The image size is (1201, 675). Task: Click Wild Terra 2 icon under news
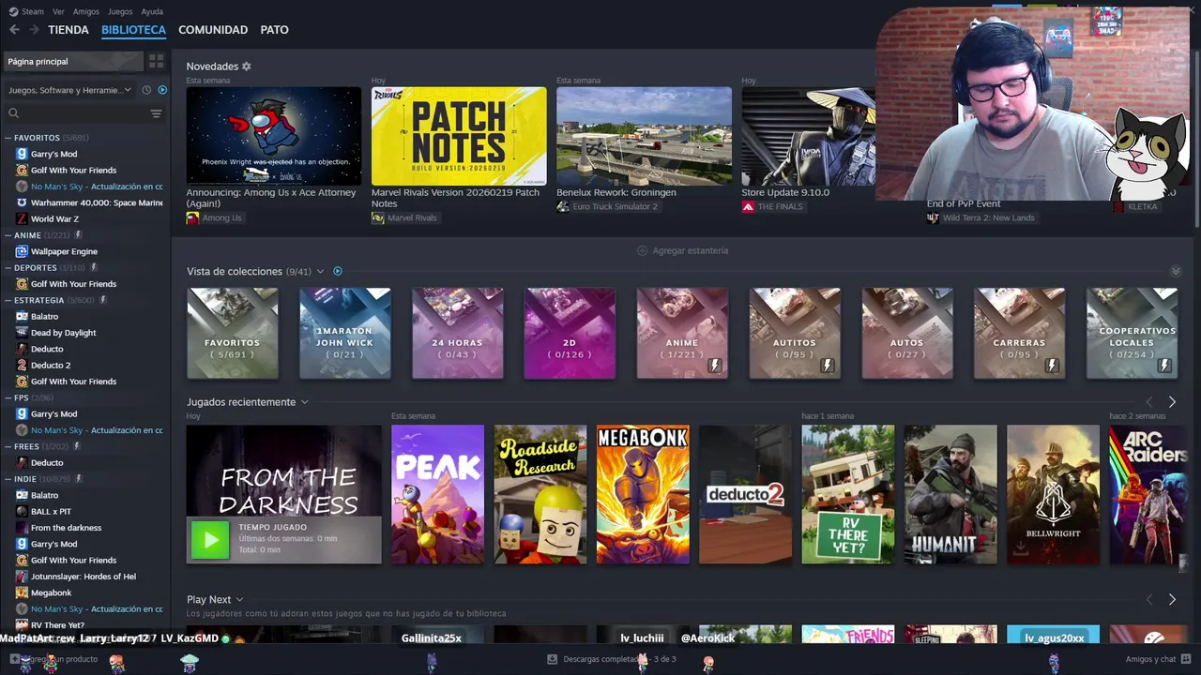tap(933, 217)
